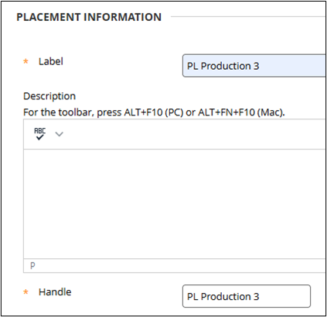
Task: Select the P element path in editor footer
Action: [x=32, y=266]
